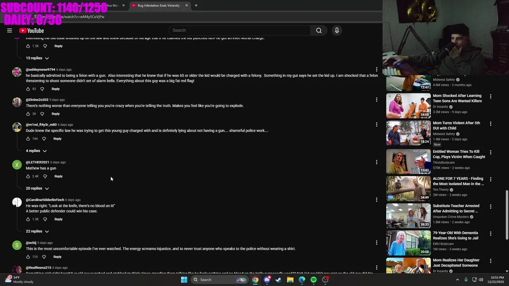Screen dimensions: 509x286
Task: Start voice search with the microphone
Action: click(337, 31)
